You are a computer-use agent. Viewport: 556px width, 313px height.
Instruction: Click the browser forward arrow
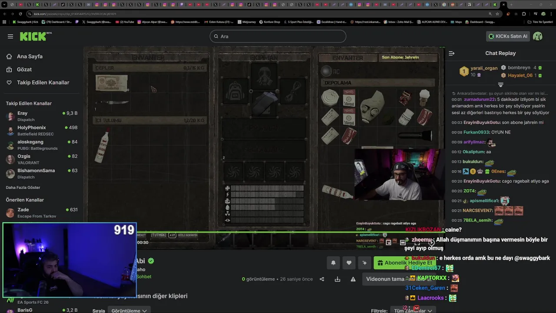12,14
